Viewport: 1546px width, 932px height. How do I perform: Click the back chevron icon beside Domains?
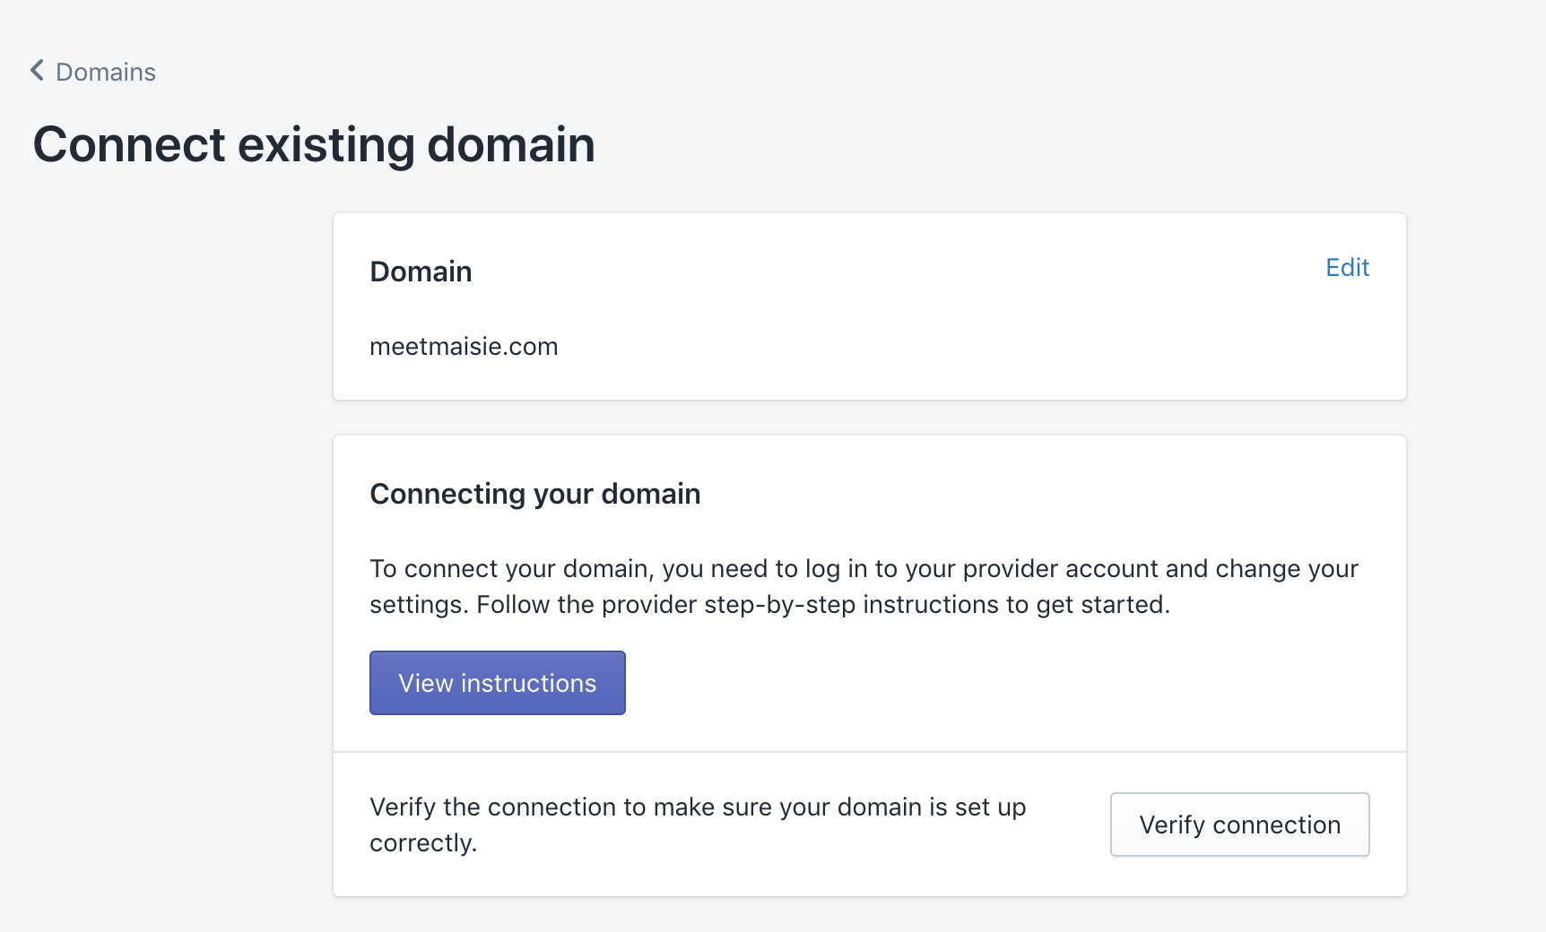coord(37,71)
